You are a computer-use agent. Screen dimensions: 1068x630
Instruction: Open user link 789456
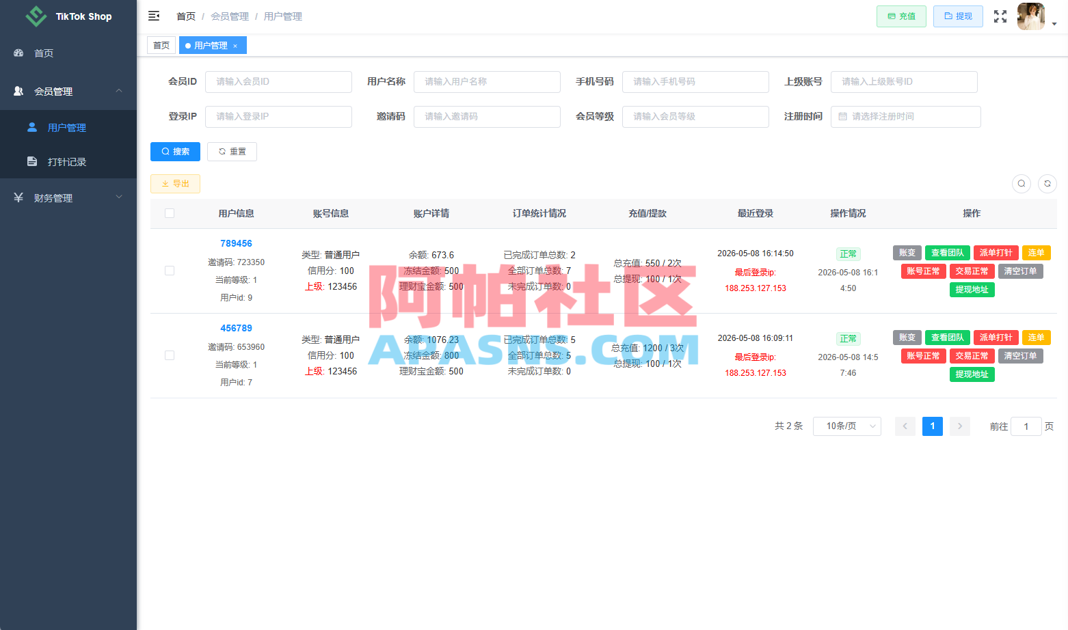click(x=236, y=243)
